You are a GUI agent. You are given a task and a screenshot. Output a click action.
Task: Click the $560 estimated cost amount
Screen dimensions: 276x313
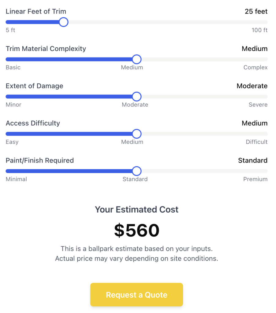[137, 230]
